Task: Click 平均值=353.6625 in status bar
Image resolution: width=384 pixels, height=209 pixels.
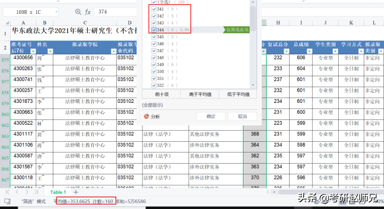Action: [72, 202]
